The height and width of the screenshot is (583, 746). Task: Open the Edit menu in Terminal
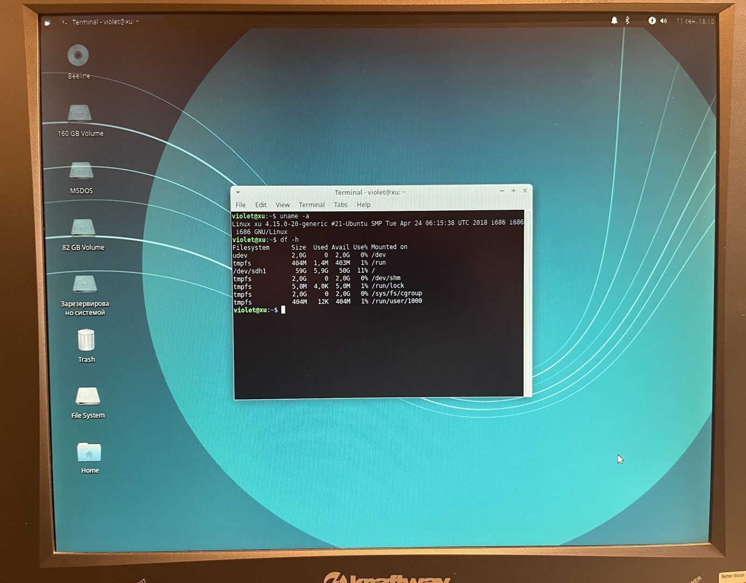[261, 205]
